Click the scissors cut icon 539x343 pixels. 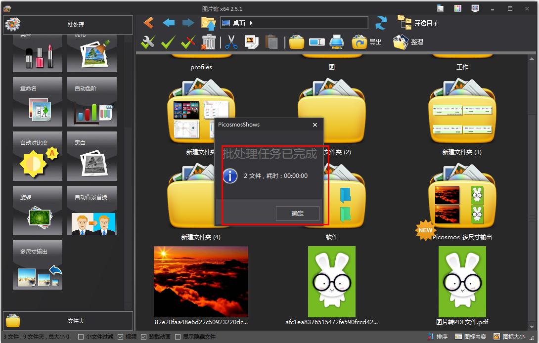point(231,42)
